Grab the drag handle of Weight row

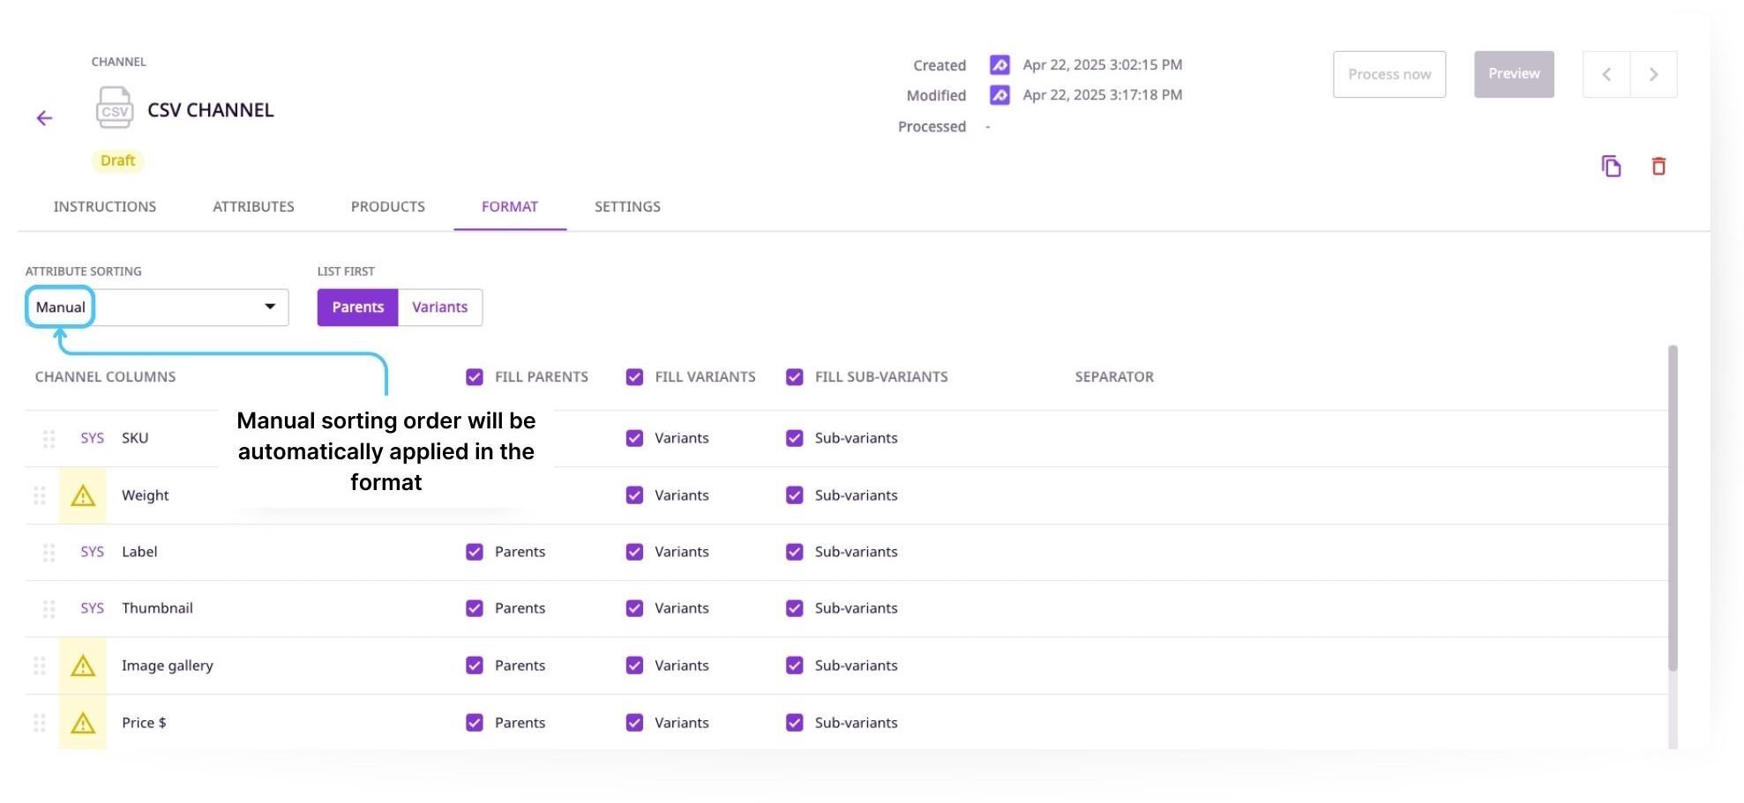39,495
